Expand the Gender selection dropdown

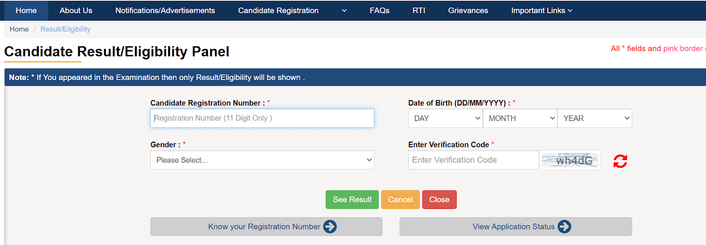tap(262, 160)
